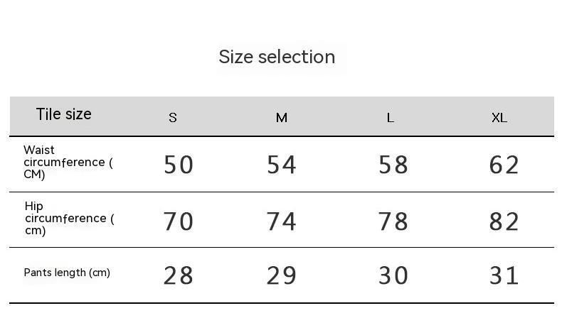Pick the L size column header

point(391,118)
